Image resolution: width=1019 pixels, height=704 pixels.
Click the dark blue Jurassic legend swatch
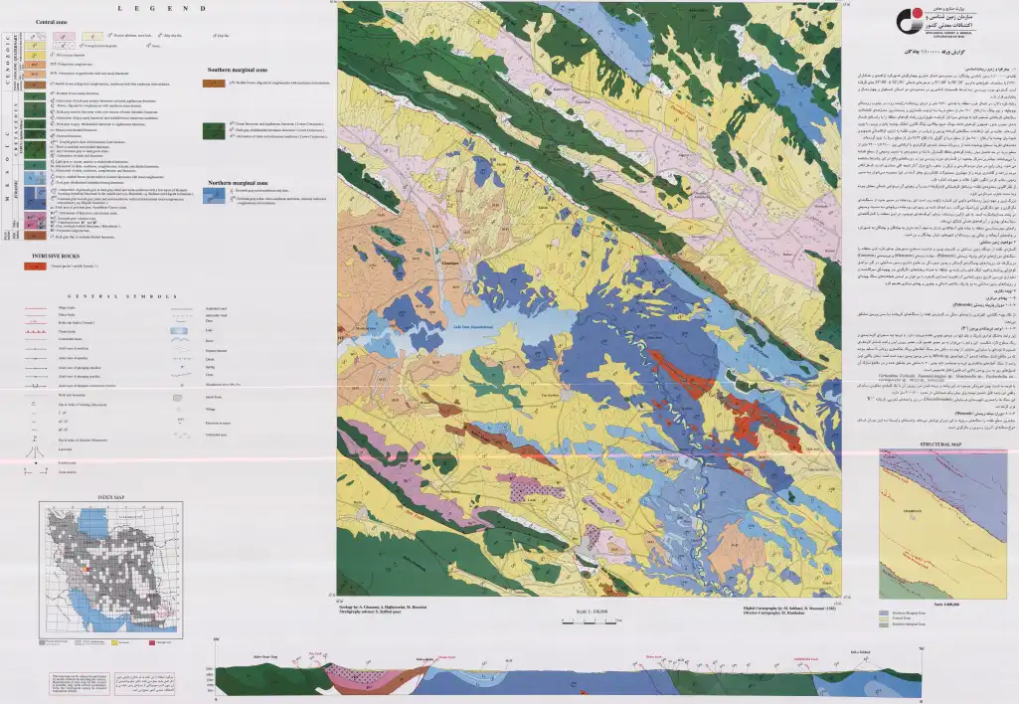pyautogui.click(x=35, y=198)
